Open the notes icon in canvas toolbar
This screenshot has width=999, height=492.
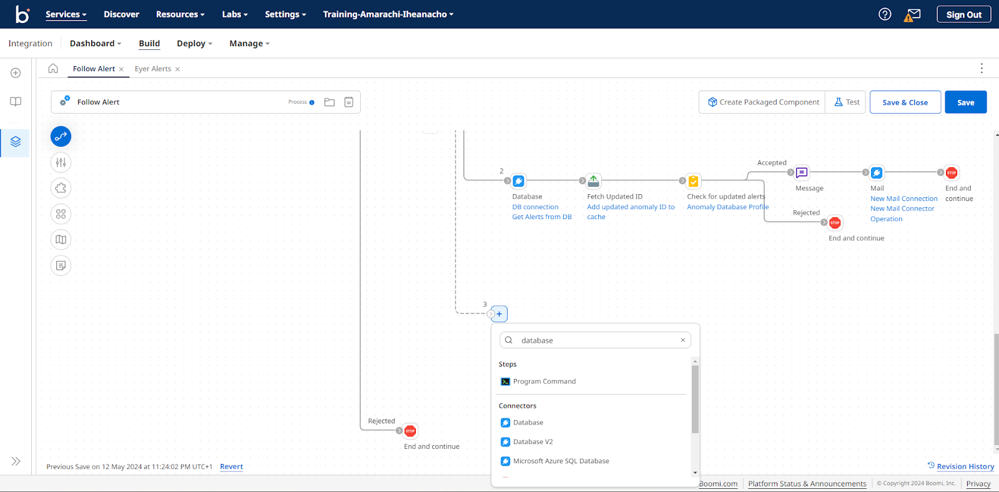pyautogui.click(x=61, y=265)
